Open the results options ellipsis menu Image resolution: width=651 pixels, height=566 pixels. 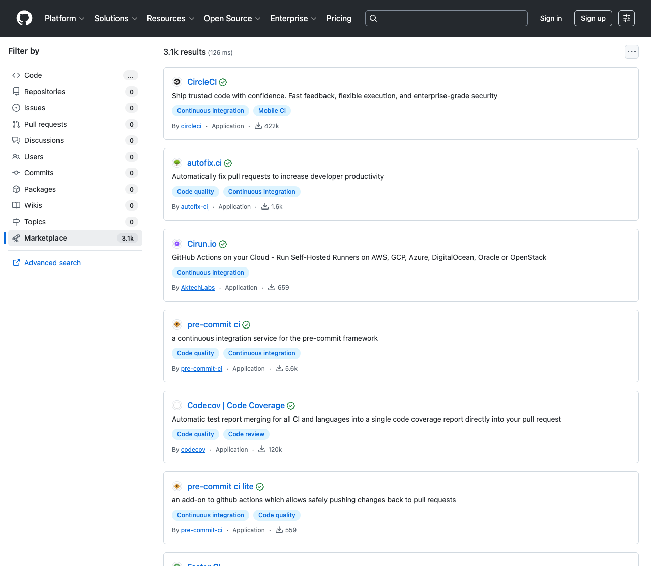[x=632, y=52]
